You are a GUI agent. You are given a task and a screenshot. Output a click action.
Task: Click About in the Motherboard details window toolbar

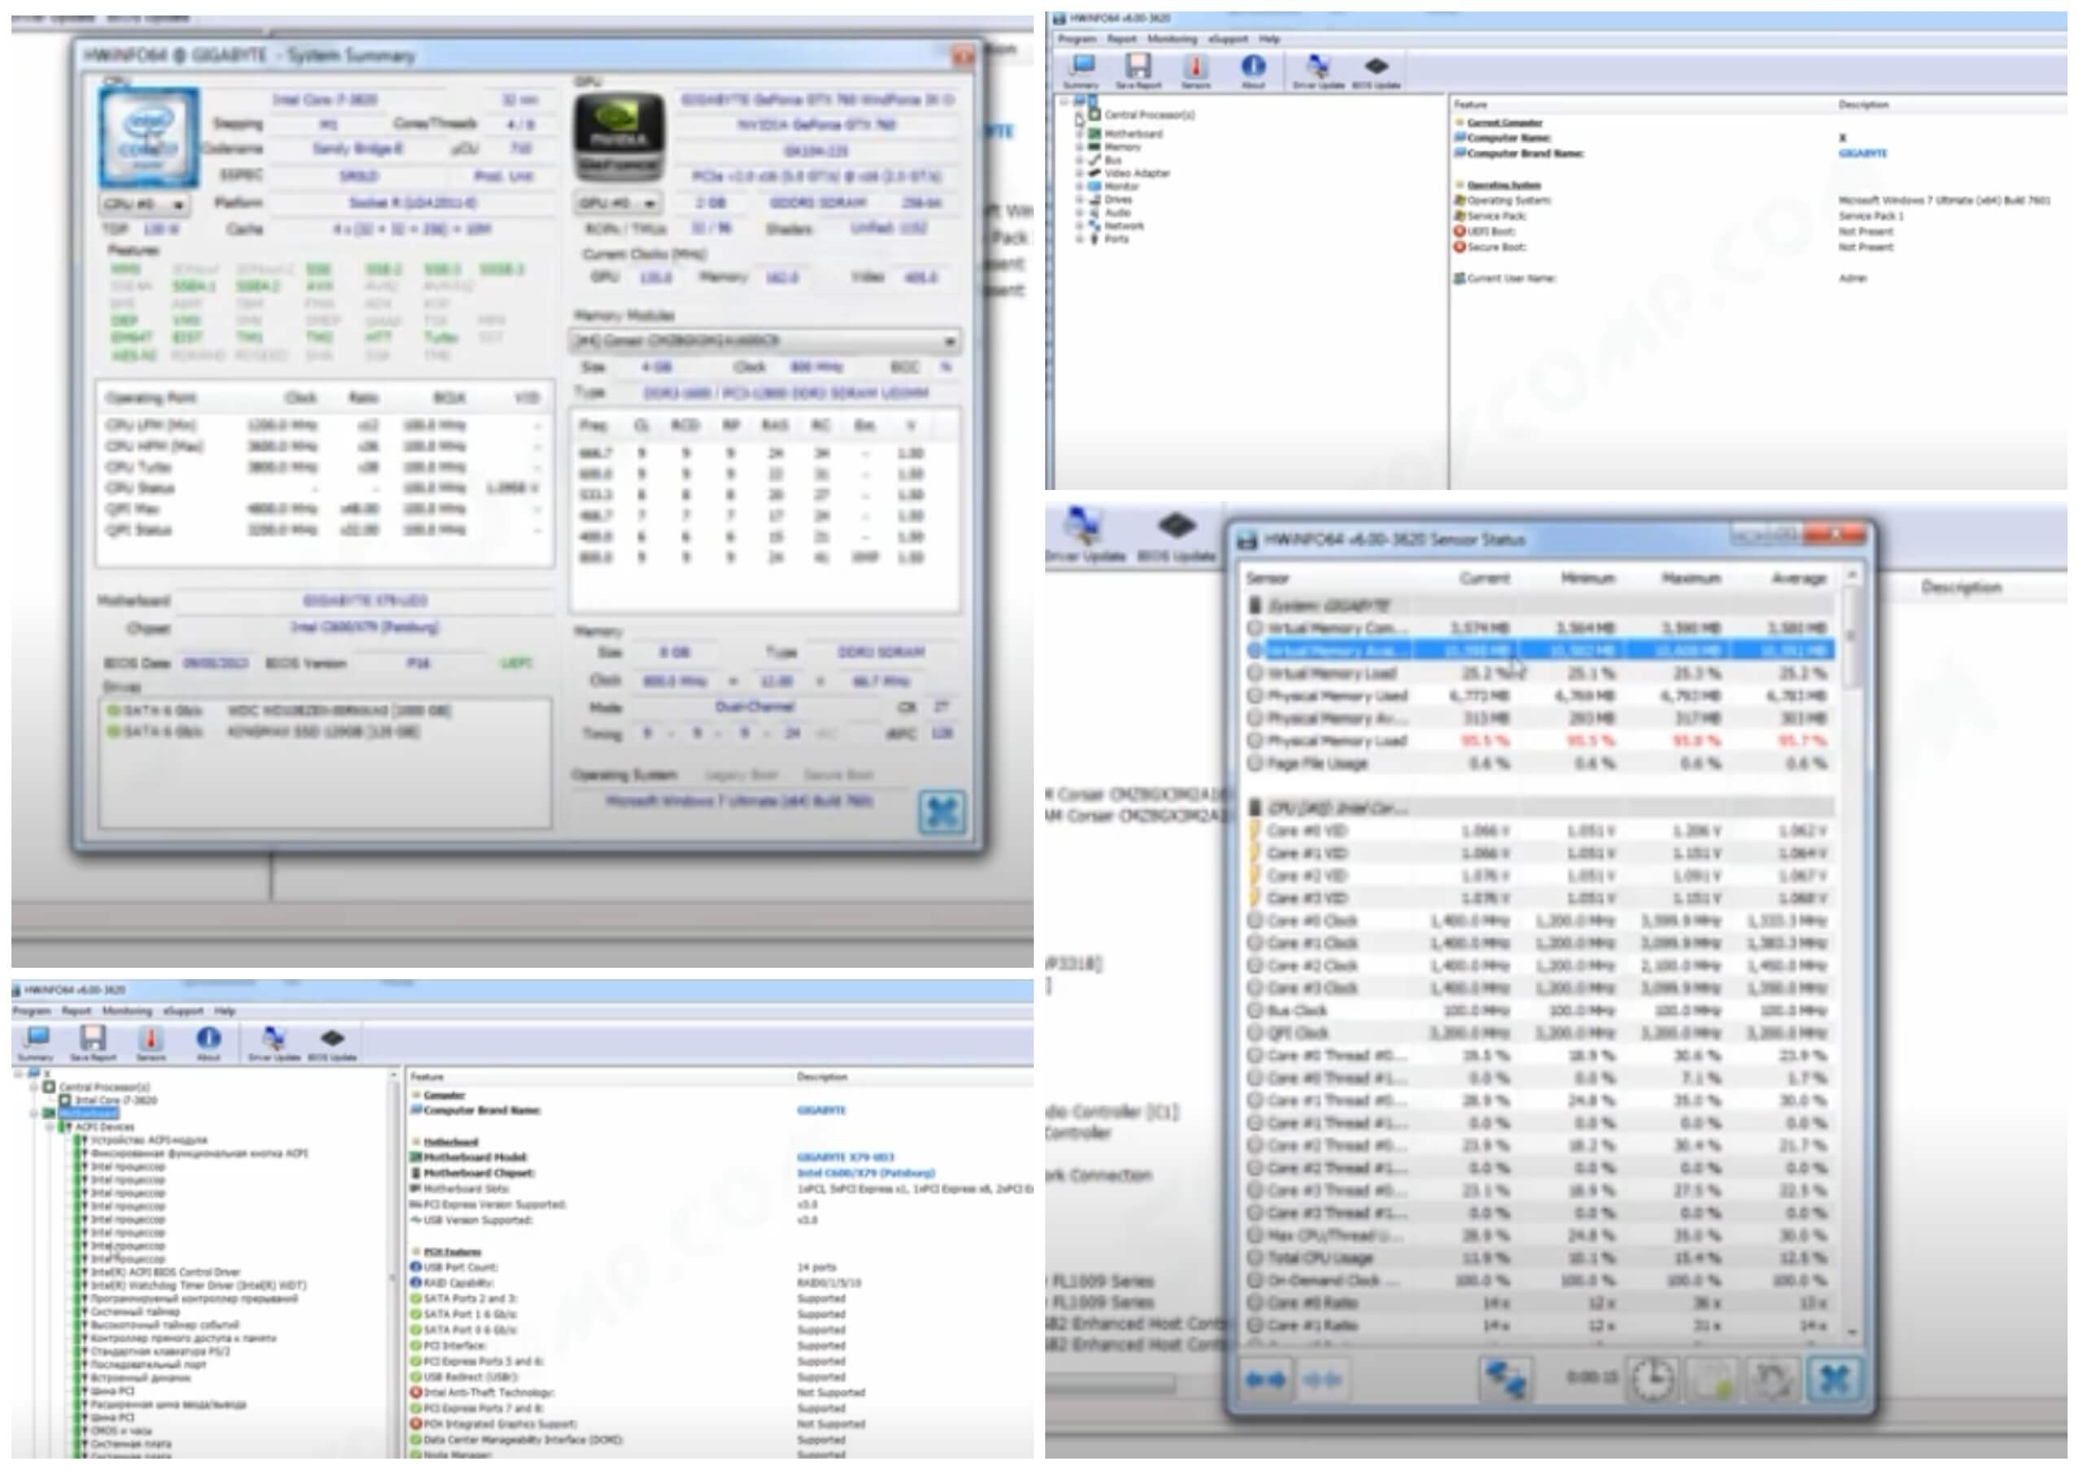208,1043
